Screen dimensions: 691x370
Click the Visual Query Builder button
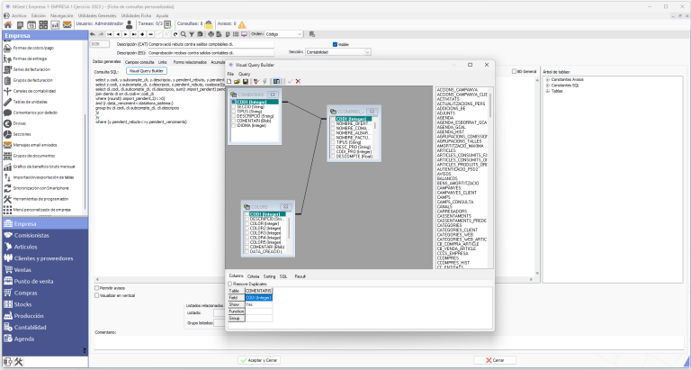[x=147, y=71]
